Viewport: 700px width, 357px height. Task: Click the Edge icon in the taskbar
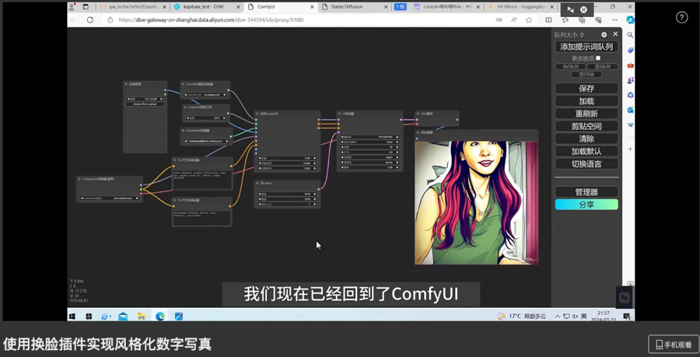tap(160, 316)
